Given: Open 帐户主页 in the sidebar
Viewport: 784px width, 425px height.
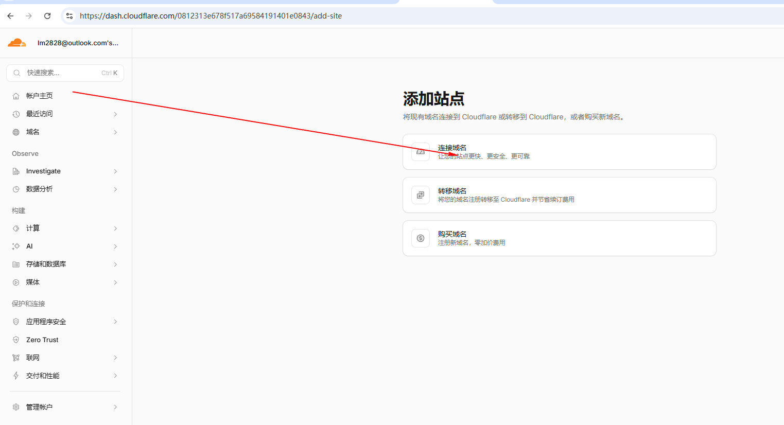Looking at the screenshot, I should 65,96.
